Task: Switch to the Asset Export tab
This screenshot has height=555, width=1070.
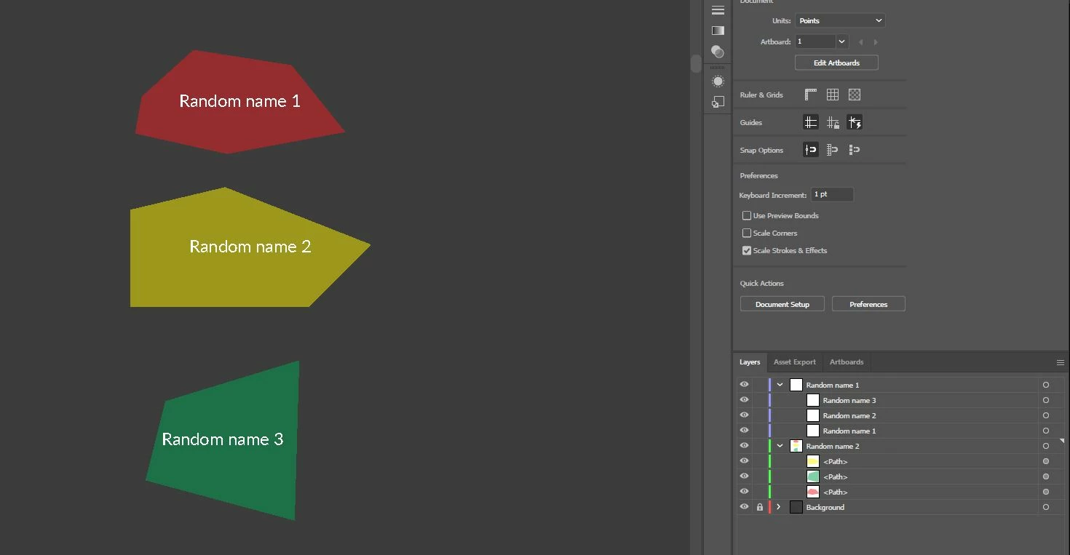Action: coord(795,362)
